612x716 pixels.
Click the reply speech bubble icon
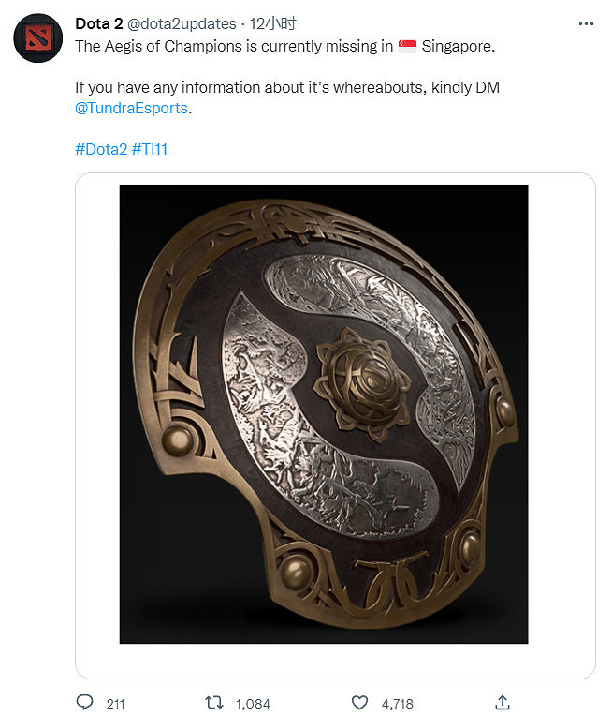84,702
